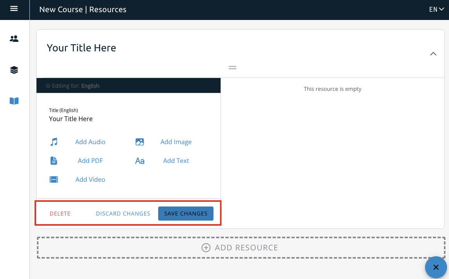This screenshot has width=449, height=279.
Task: Open the hamburger menu
Action: tap(14, 9)
